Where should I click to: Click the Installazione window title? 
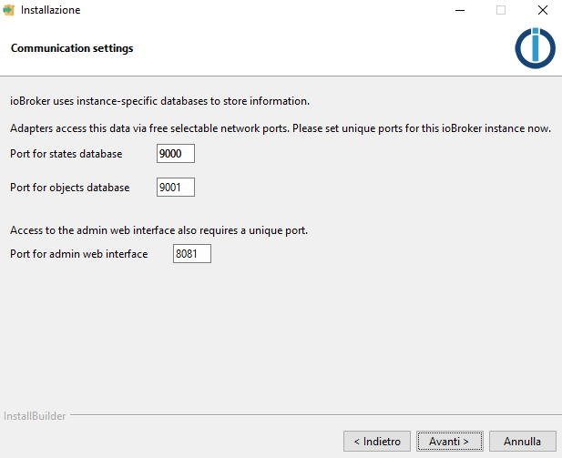[x=50, y=10]
